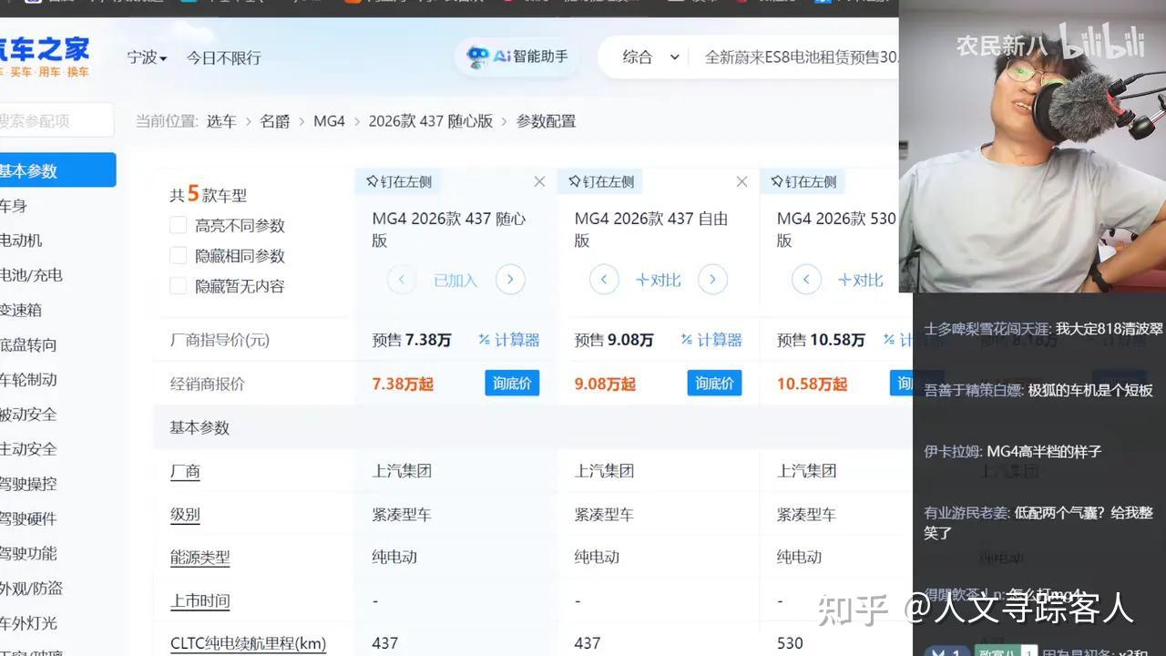Open the 宁波 city selector
The height and width of the screenshot is (656, 1166).
(144, 56)
